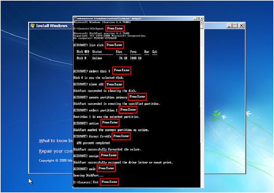Click the 'assign' command text
The height and width of the screenshot is (193, 274).
tap(94, 156)
